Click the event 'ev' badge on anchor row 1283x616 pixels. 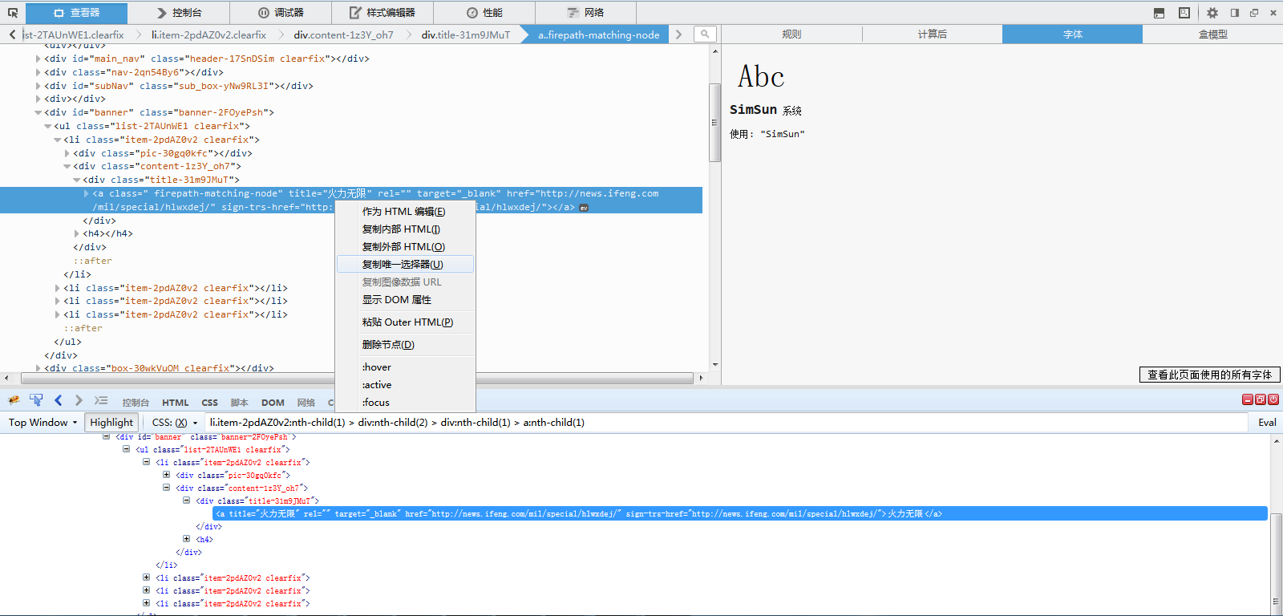click(584, 208)
